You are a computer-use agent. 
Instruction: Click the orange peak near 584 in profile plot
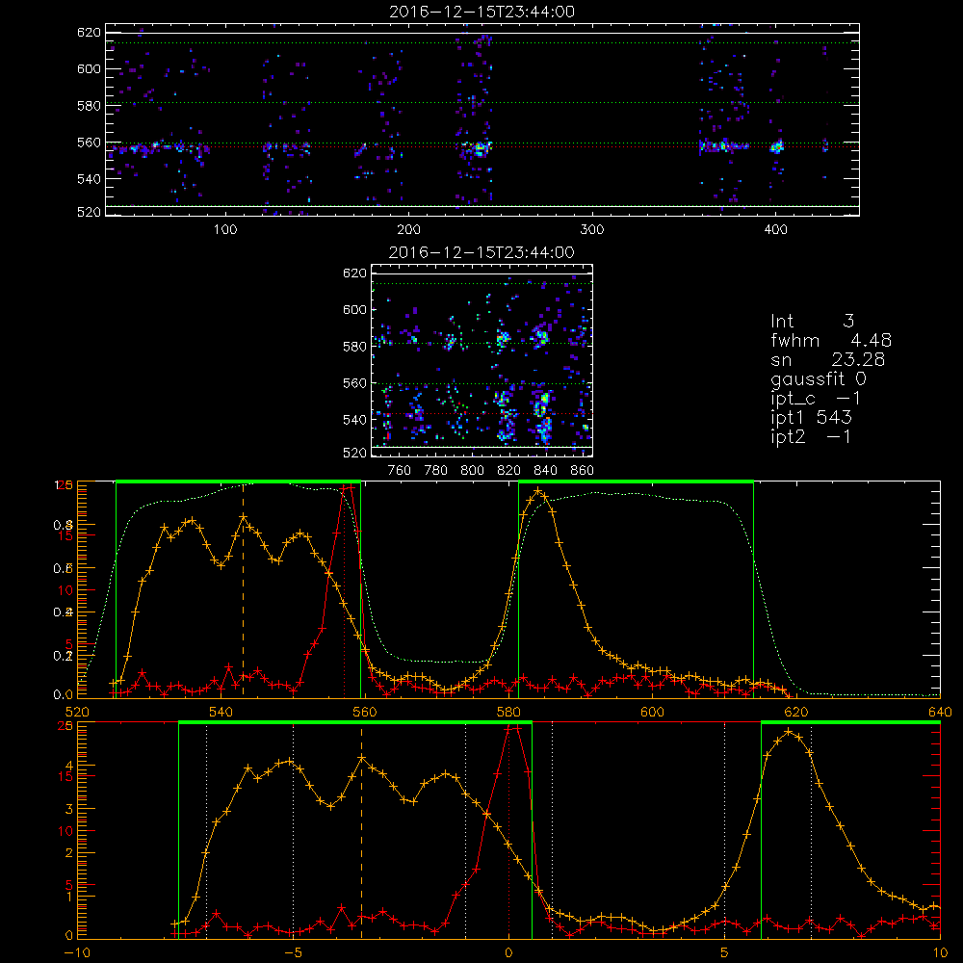pos(538,491)
